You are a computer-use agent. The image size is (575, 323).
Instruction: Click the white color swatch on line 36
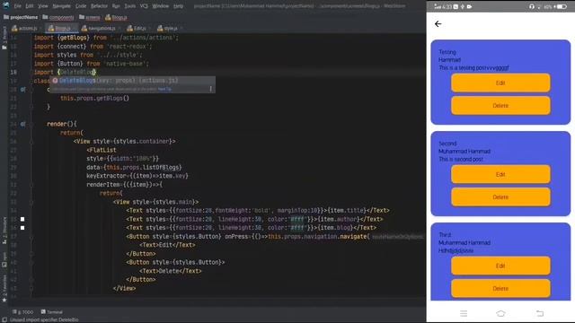click(x=22, y=228)
